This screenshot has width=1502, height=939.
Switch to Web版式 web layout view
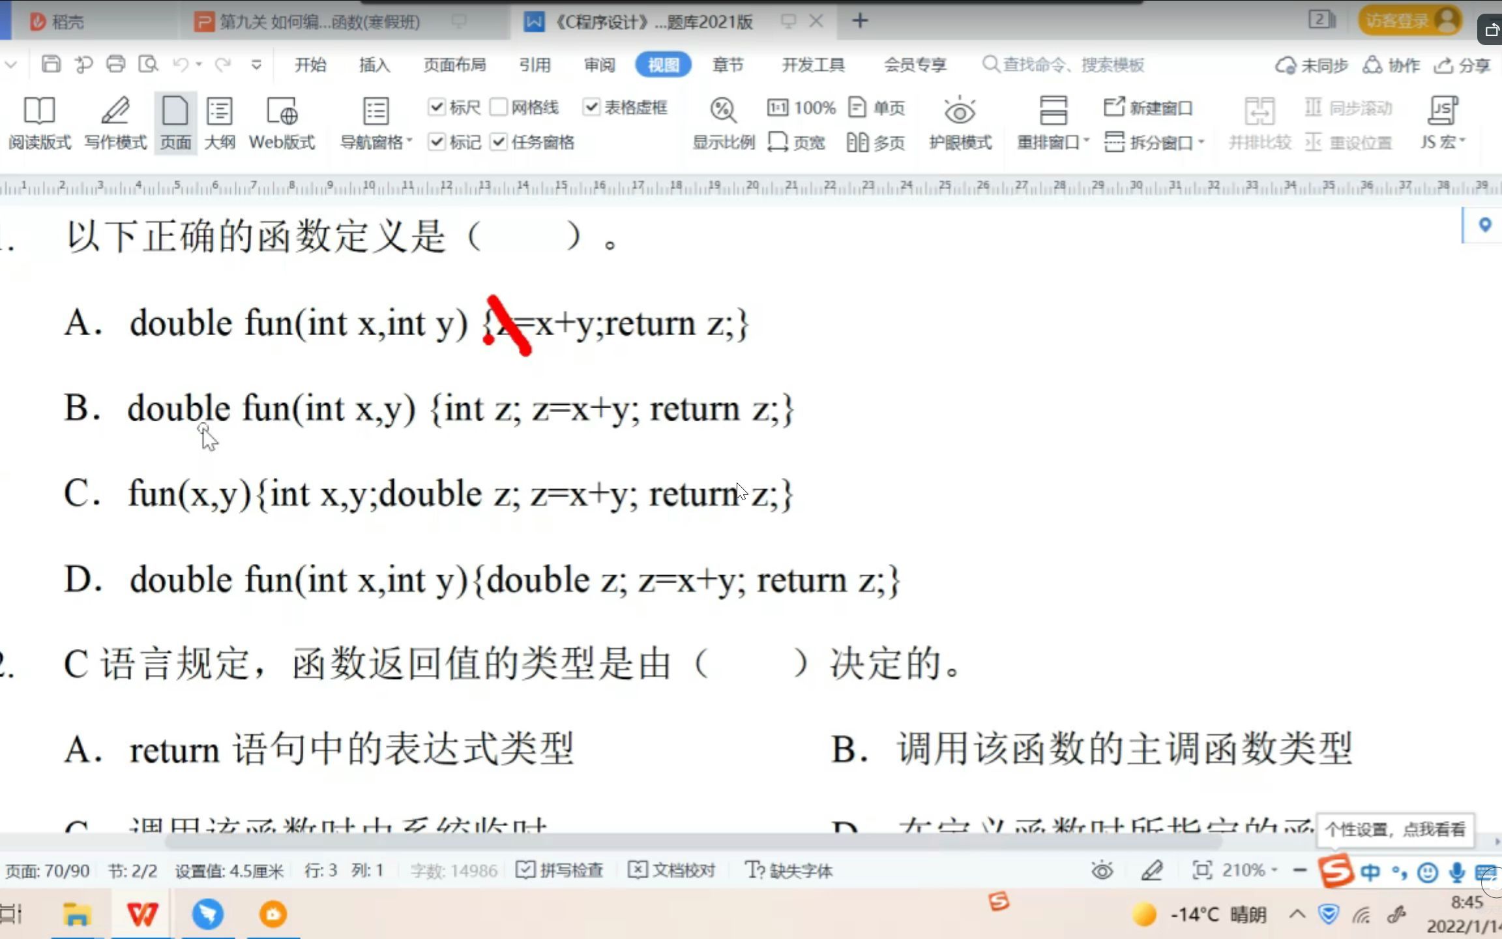coord(282,123)
